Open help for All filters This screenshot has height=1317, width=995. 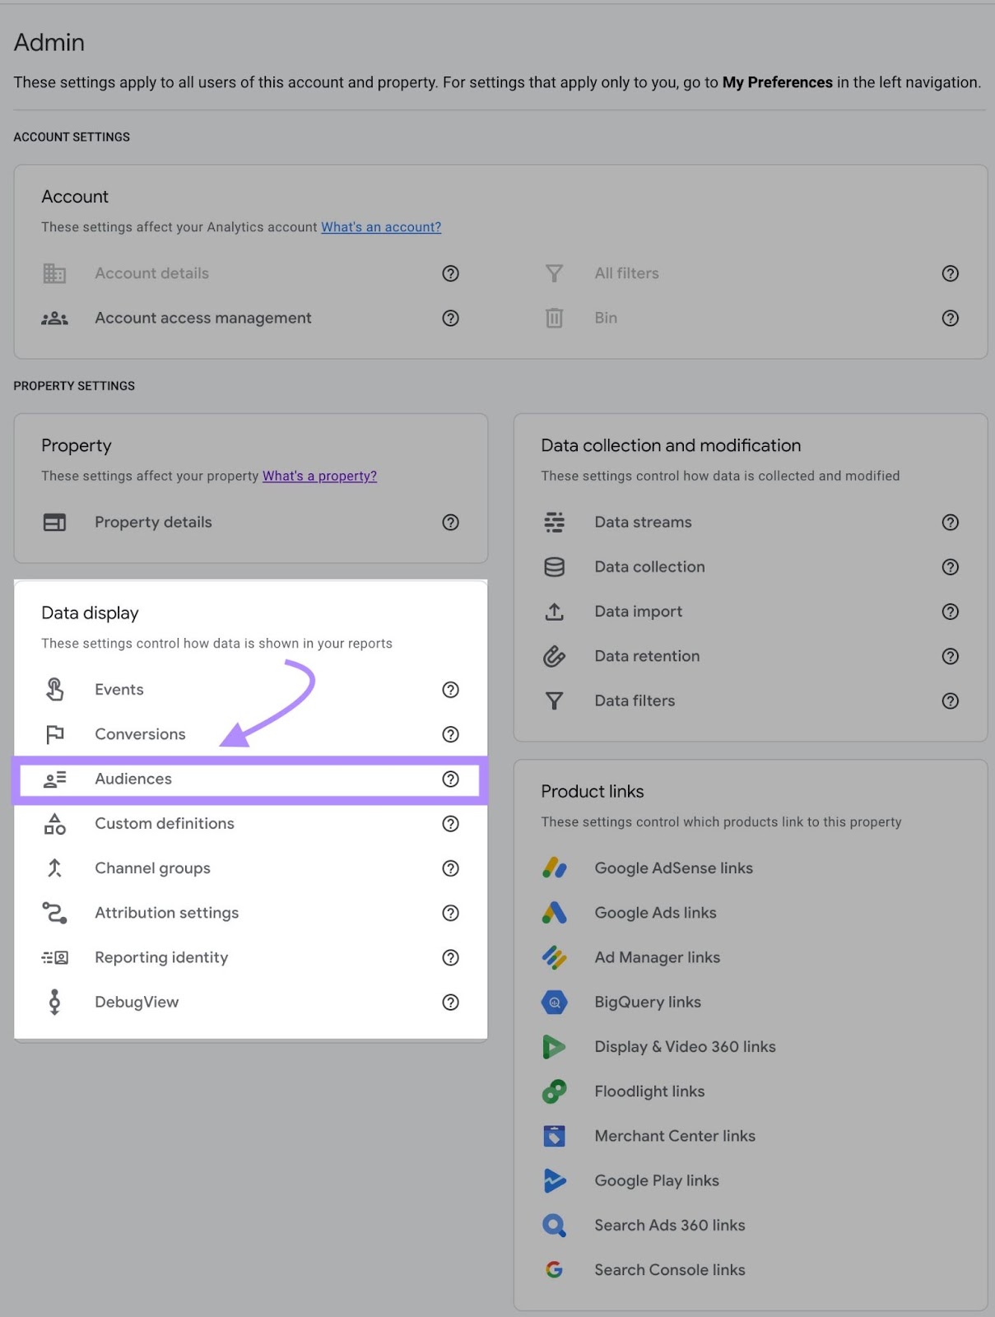tap(950, 273)
